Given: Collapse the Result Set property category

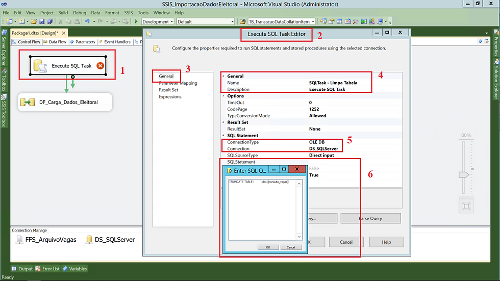Looking at the screenshot, I should tap(223, 122).
